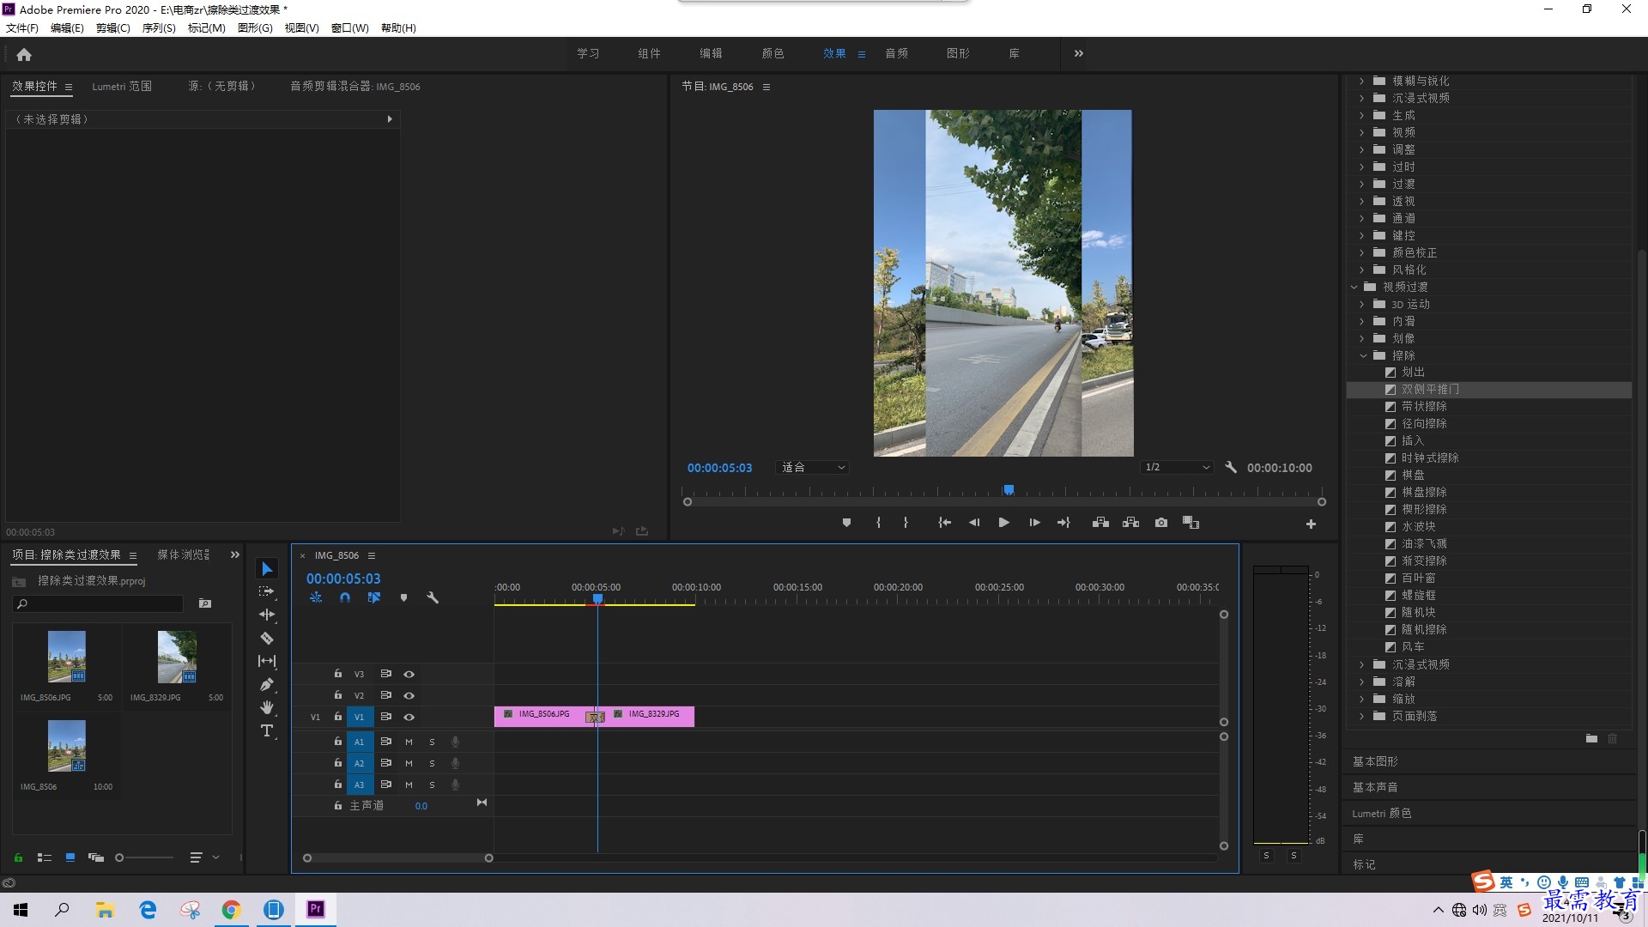Screen dimensions: 1648x927
Task: Select the Pen tool
Action: pyautogui.click(x=267, y=684)
